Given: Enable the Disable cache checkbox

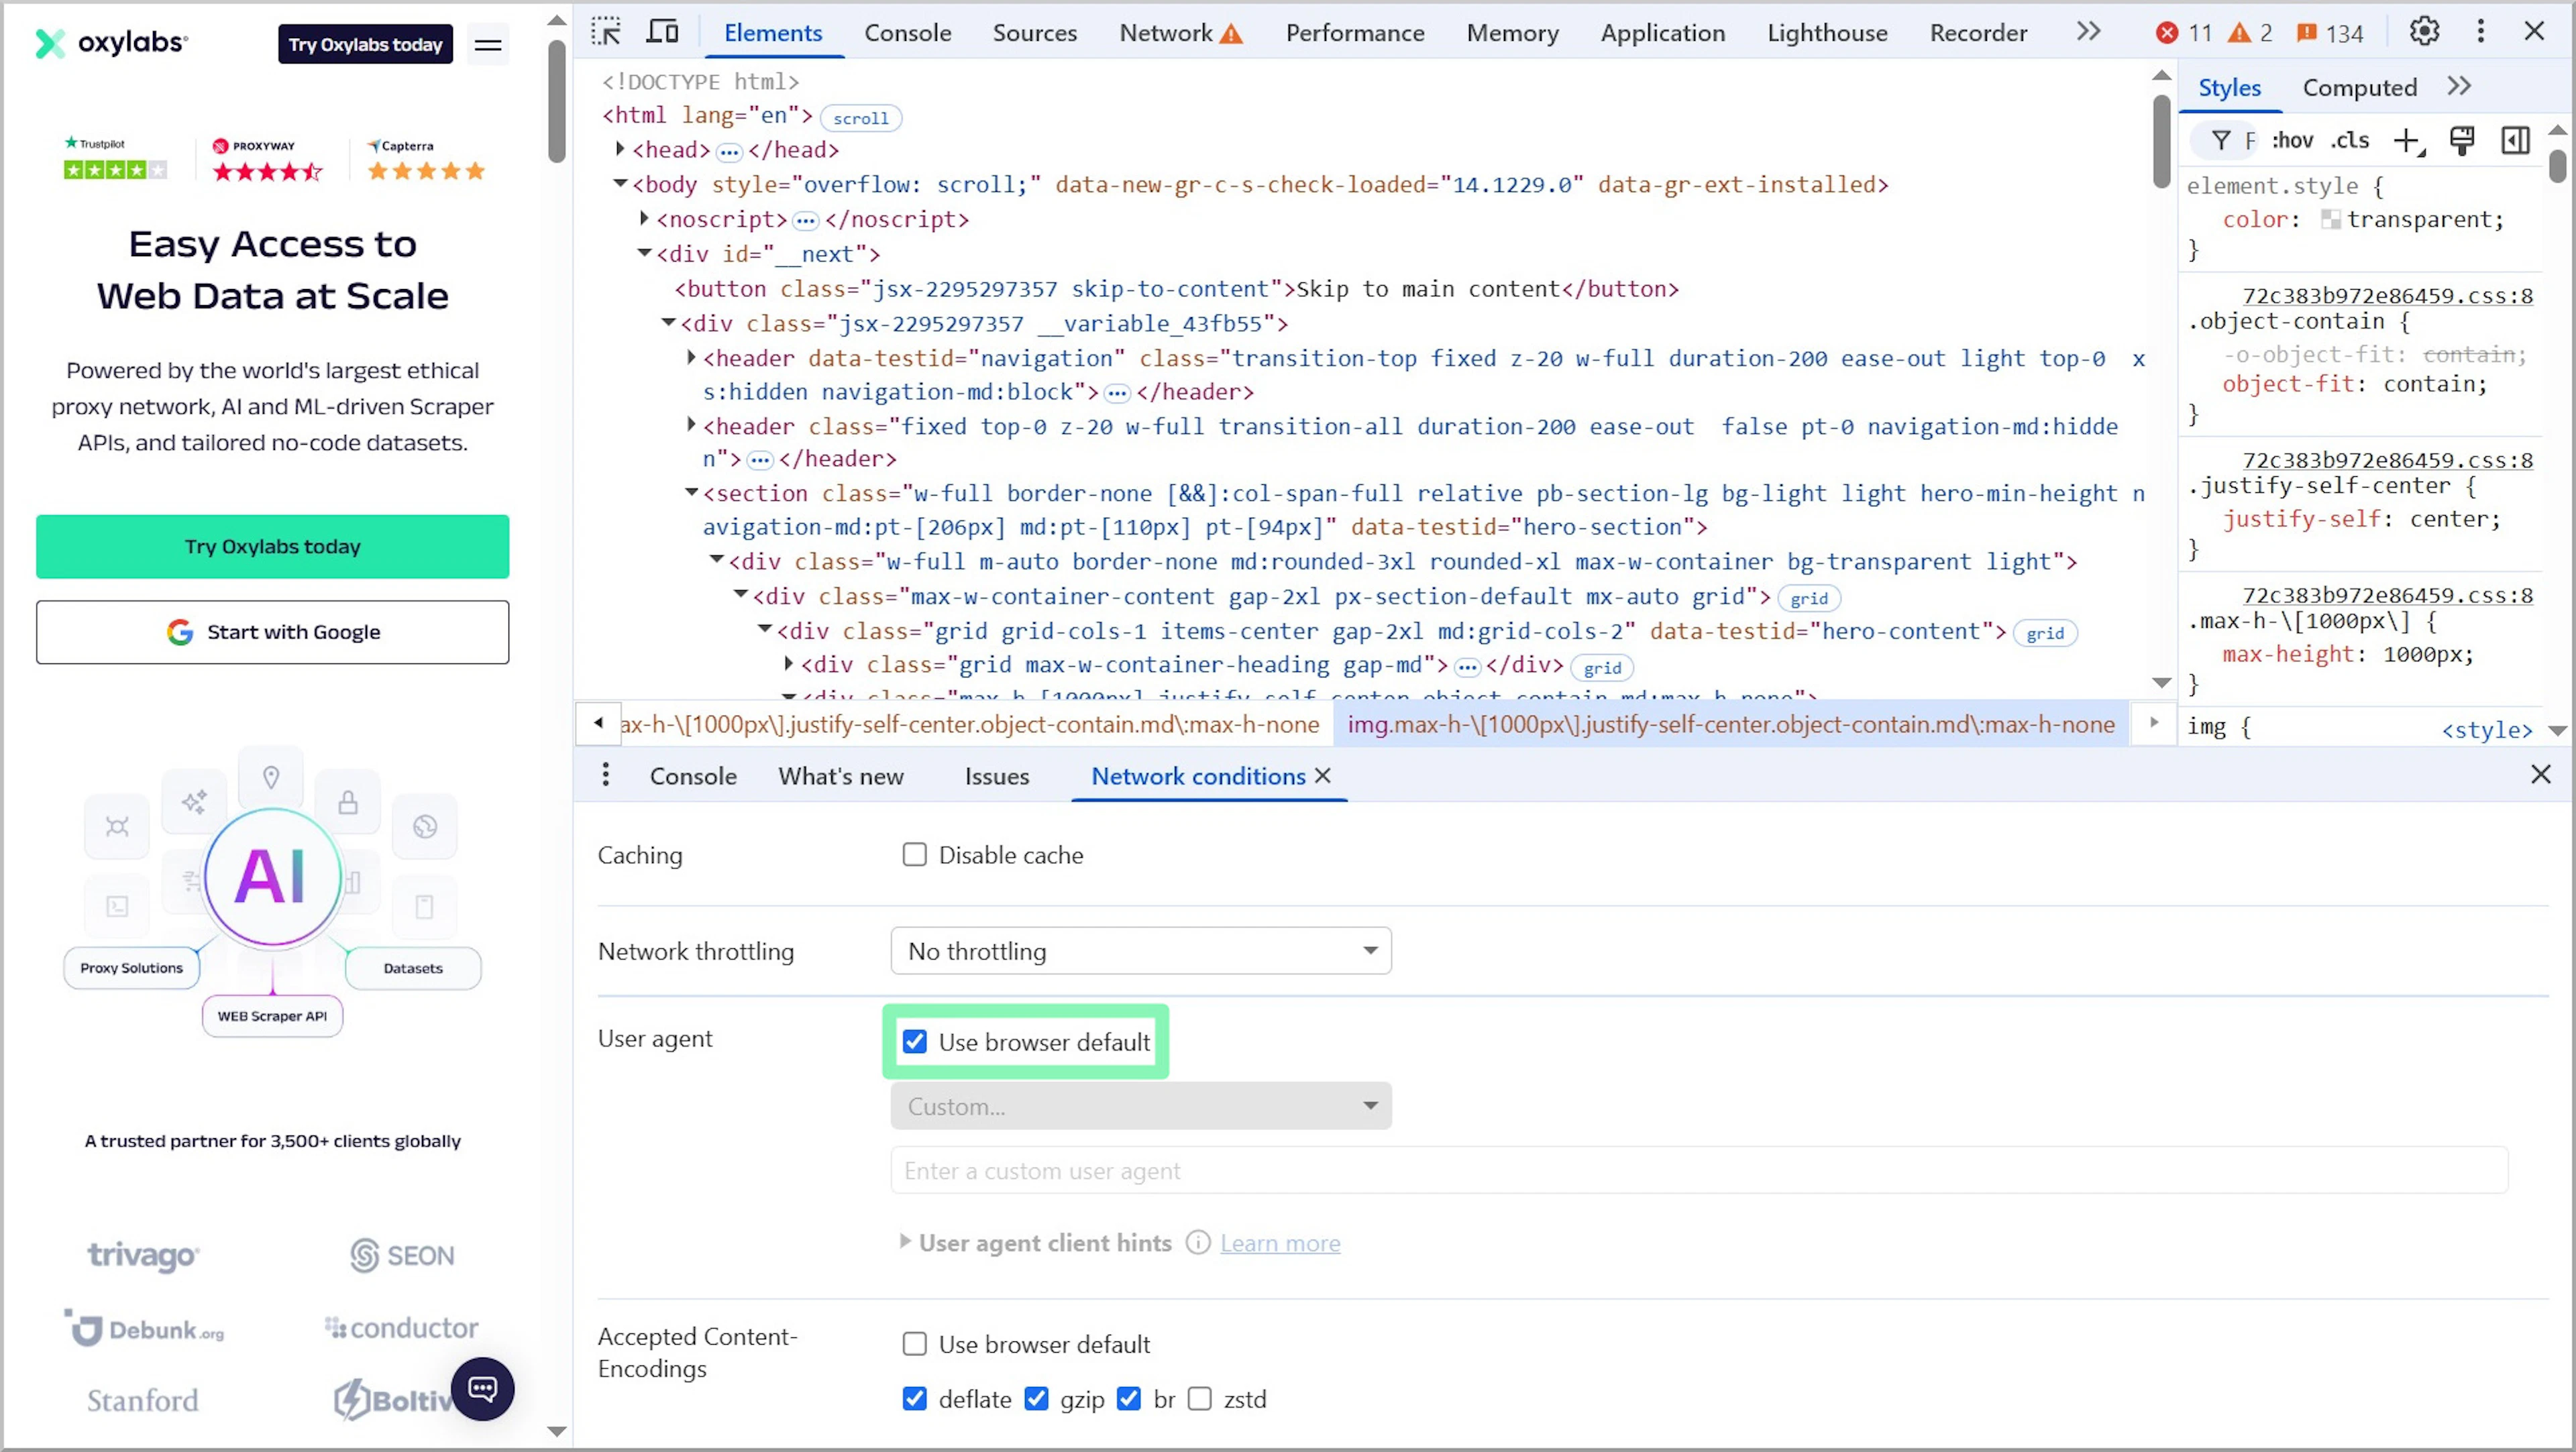Looking at the screenshot, I should pyautogui.click(x=914, y=854).
